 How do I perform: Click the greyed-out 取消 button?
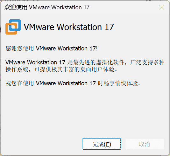coord(145,144)
